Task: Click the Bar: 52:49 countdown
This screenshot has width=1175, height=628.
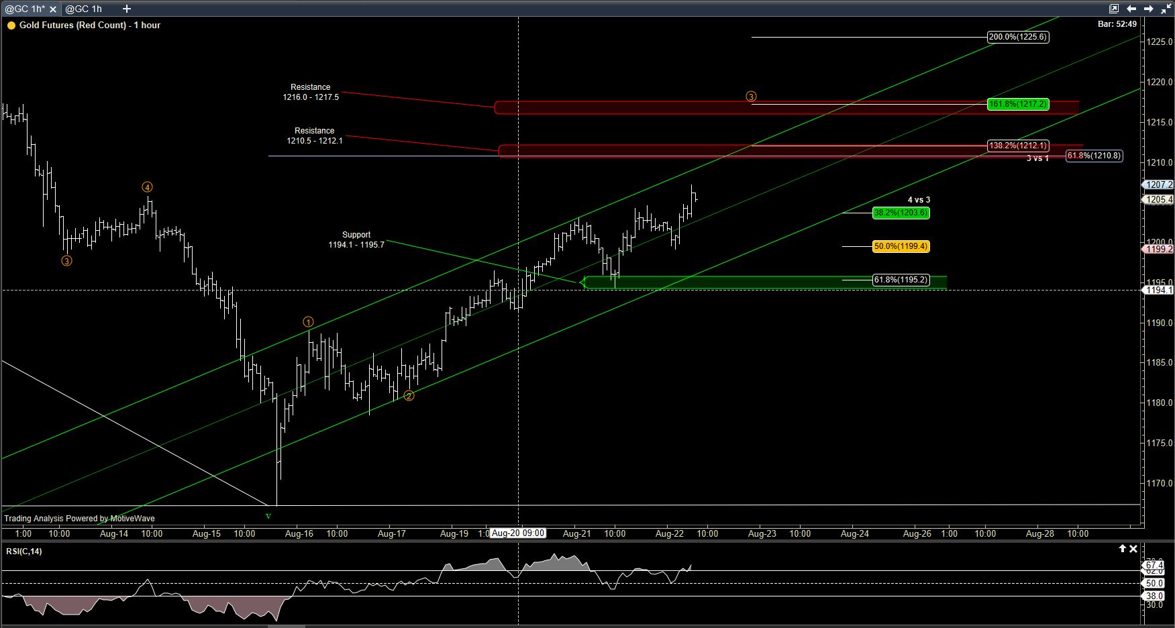Action: [1117, 24]
